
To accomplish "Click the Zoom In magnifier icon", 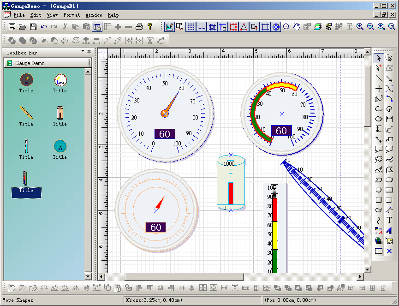I will tap(360, 26).
